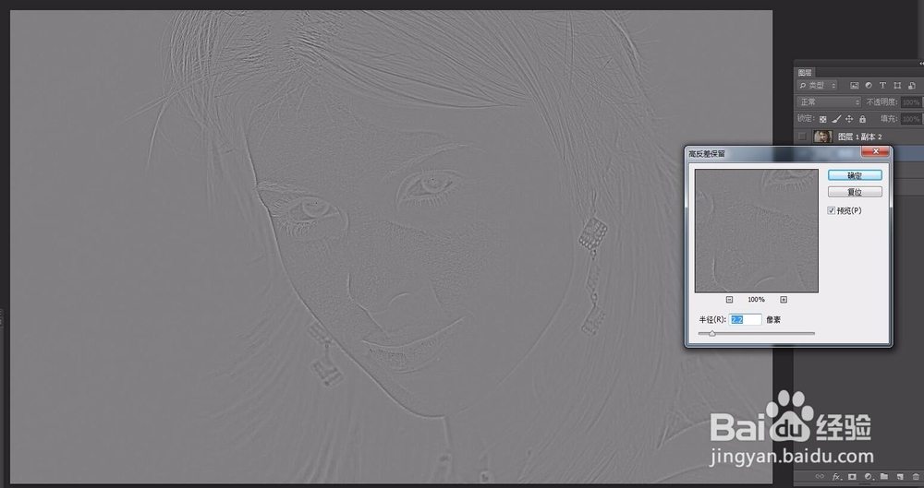The height and width of the screenshot is (488, 924).
Task: Close the 高反差保留 dialog
Action: (x=875, y=152)
